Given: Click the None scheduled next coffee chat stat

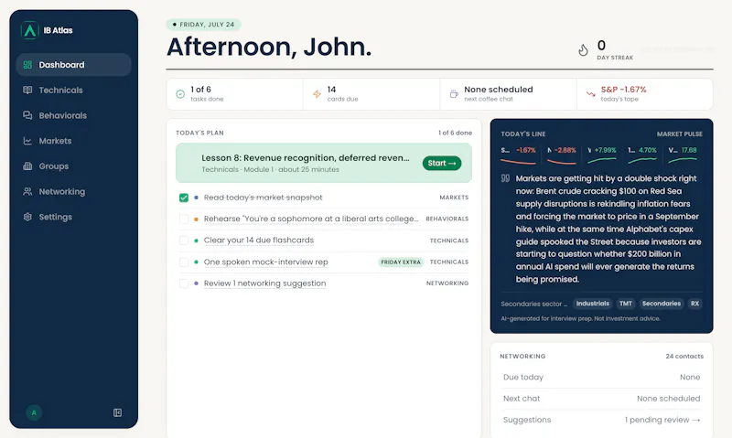Looking at the screenshot, I should [x=508, y=94].
